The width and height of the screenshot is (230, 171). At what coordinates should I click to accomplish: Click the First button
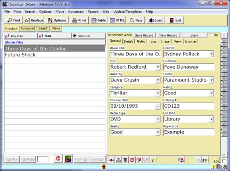tap(12, 160)
